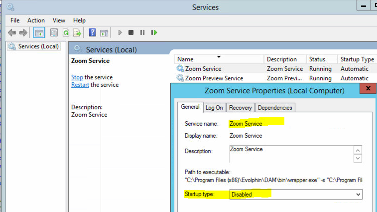
Task: Switch to the Recovery tab
Action: [x=241, y=108]
